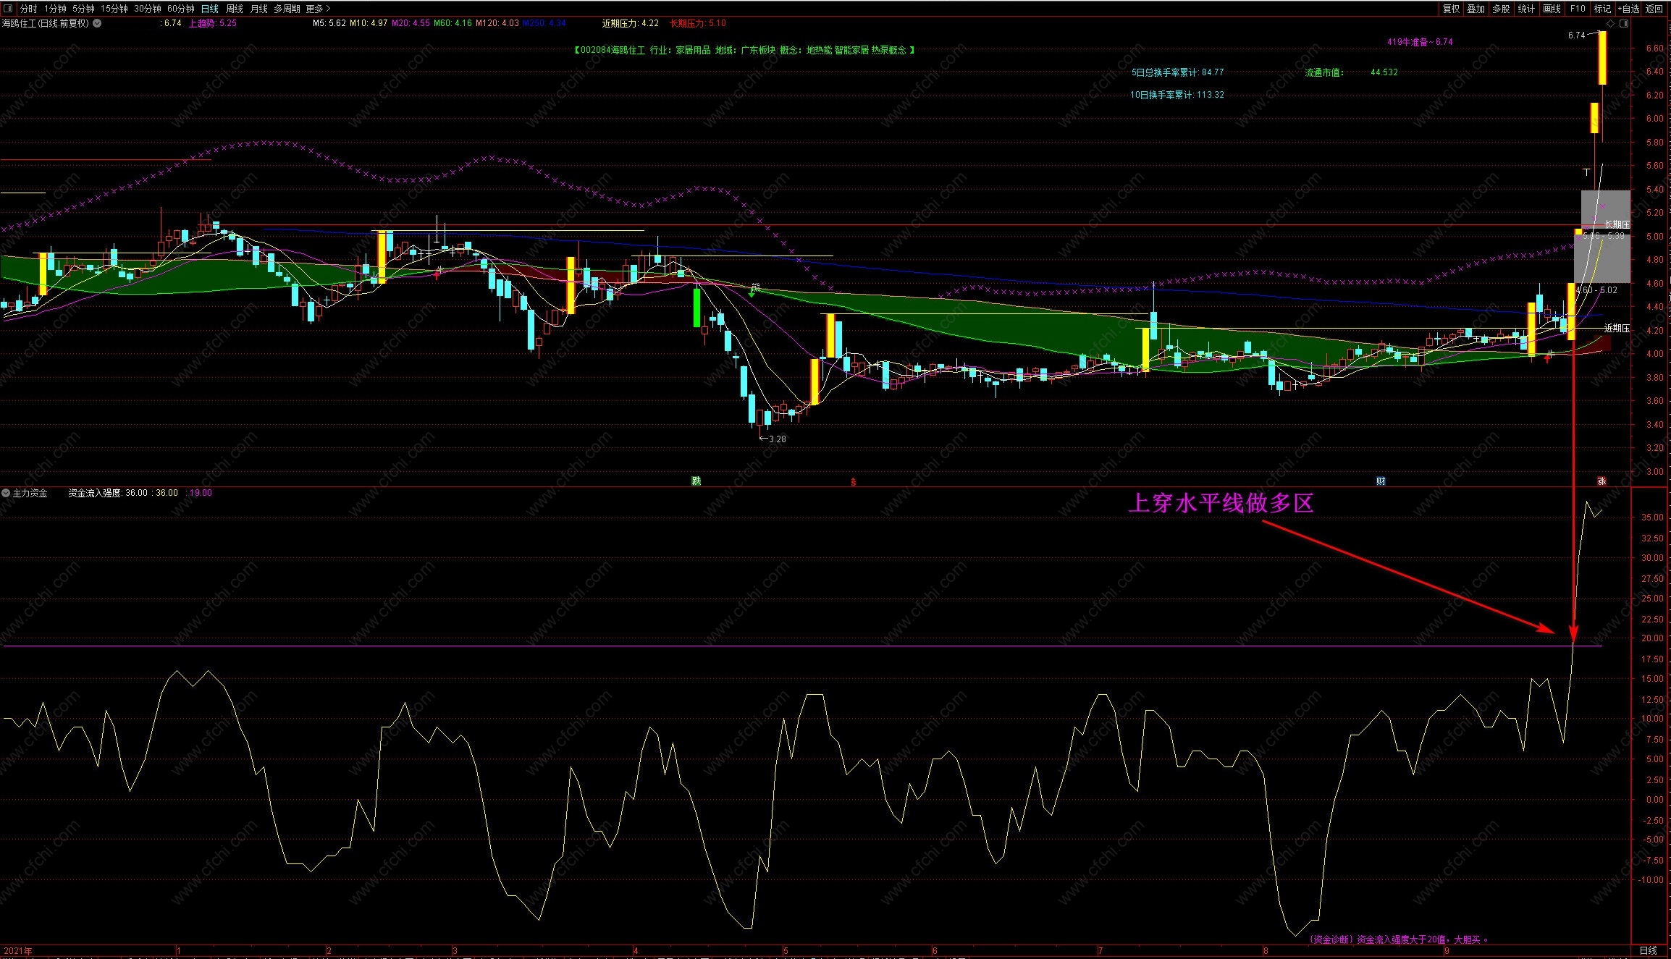Click the red S marker at chart bottom

pos(853,482)
